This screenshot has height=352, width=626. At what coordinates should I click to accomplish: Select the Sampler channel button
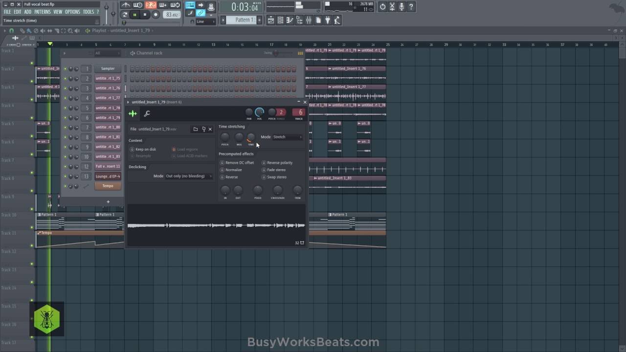[x=108, y=69]
